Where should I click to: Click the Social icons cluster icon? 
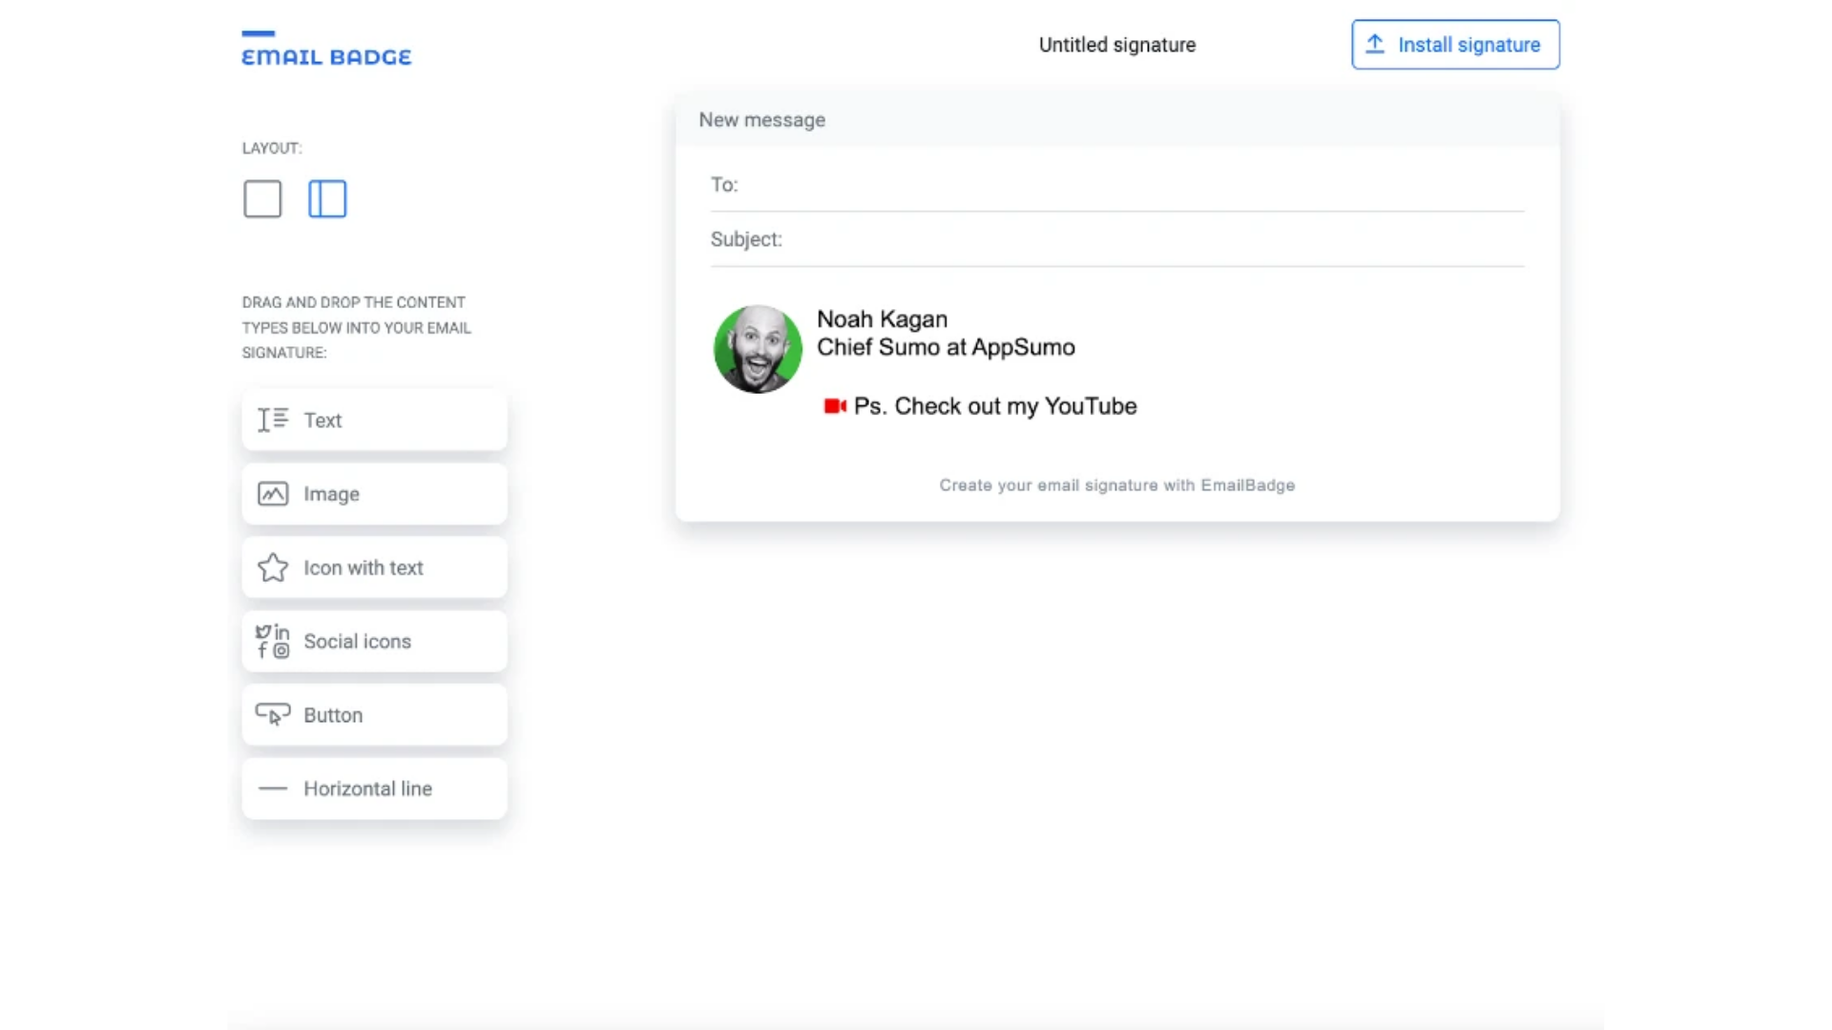pyautogui.click(x=273, y=641)
